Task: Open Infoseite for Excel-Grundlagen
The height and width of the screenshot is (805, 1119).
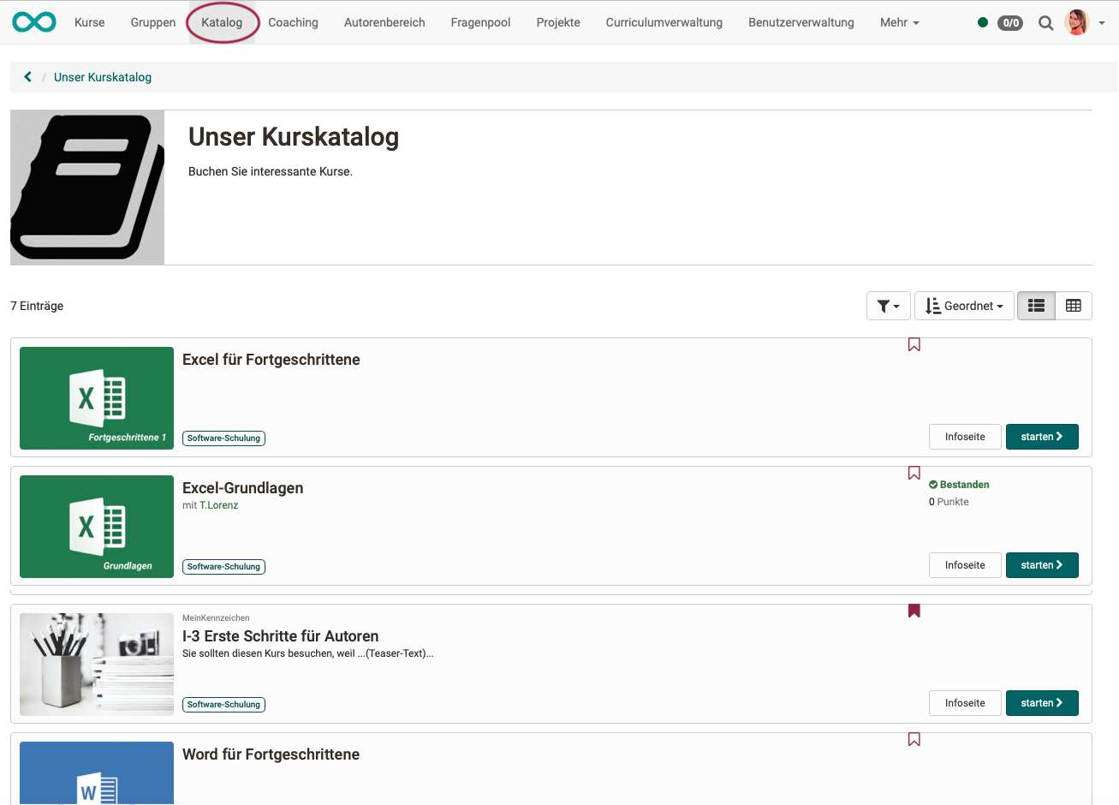Action: click(965, 565)
